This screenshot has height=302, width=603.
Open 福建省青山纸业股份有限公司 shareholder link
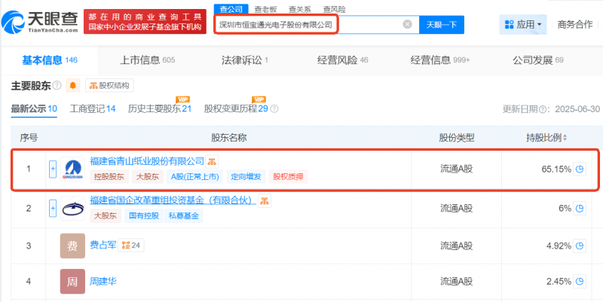pyautogui.click(x=146, y=161)
